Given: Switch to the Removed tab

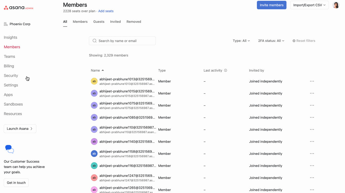Looking at the screenshot, I should tap(134, 22).
